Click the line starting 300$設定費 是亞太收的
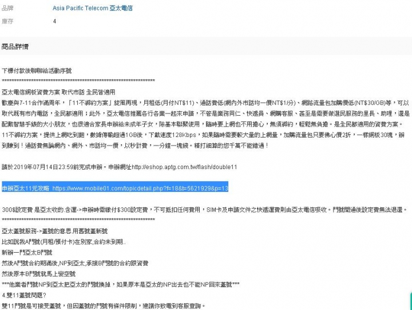 (x=204, y=210)
